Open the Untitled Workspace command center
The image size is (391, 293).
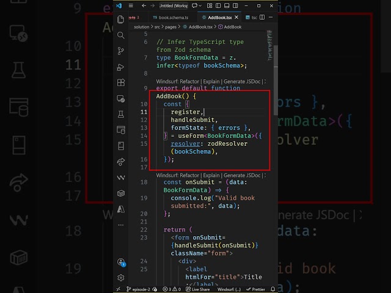174,5
